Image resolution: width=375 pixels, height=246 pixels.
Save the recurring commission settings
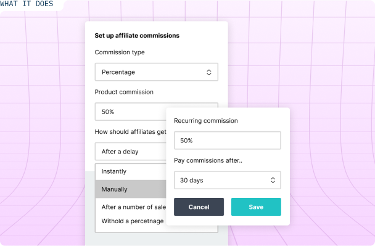[x=256, y=207]
